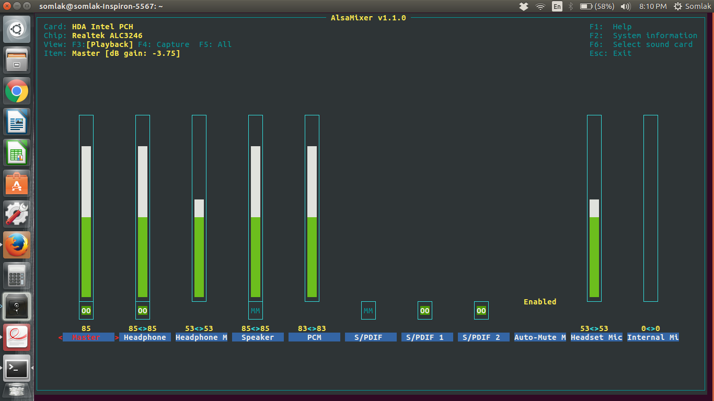Select the Headset Mic channel label
Screen dimensions: 714x401
(596, 337)
